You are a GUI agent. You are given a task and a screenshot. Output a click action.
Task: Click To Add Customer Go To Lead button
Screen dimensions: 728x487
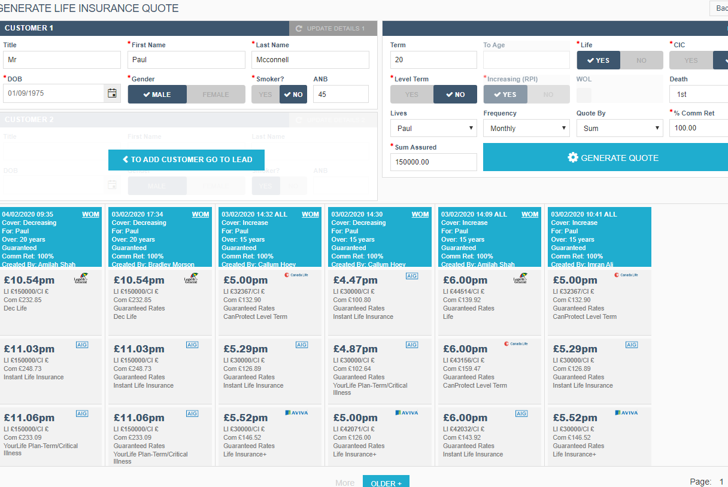pyautogui.click(x=186, y=160)
